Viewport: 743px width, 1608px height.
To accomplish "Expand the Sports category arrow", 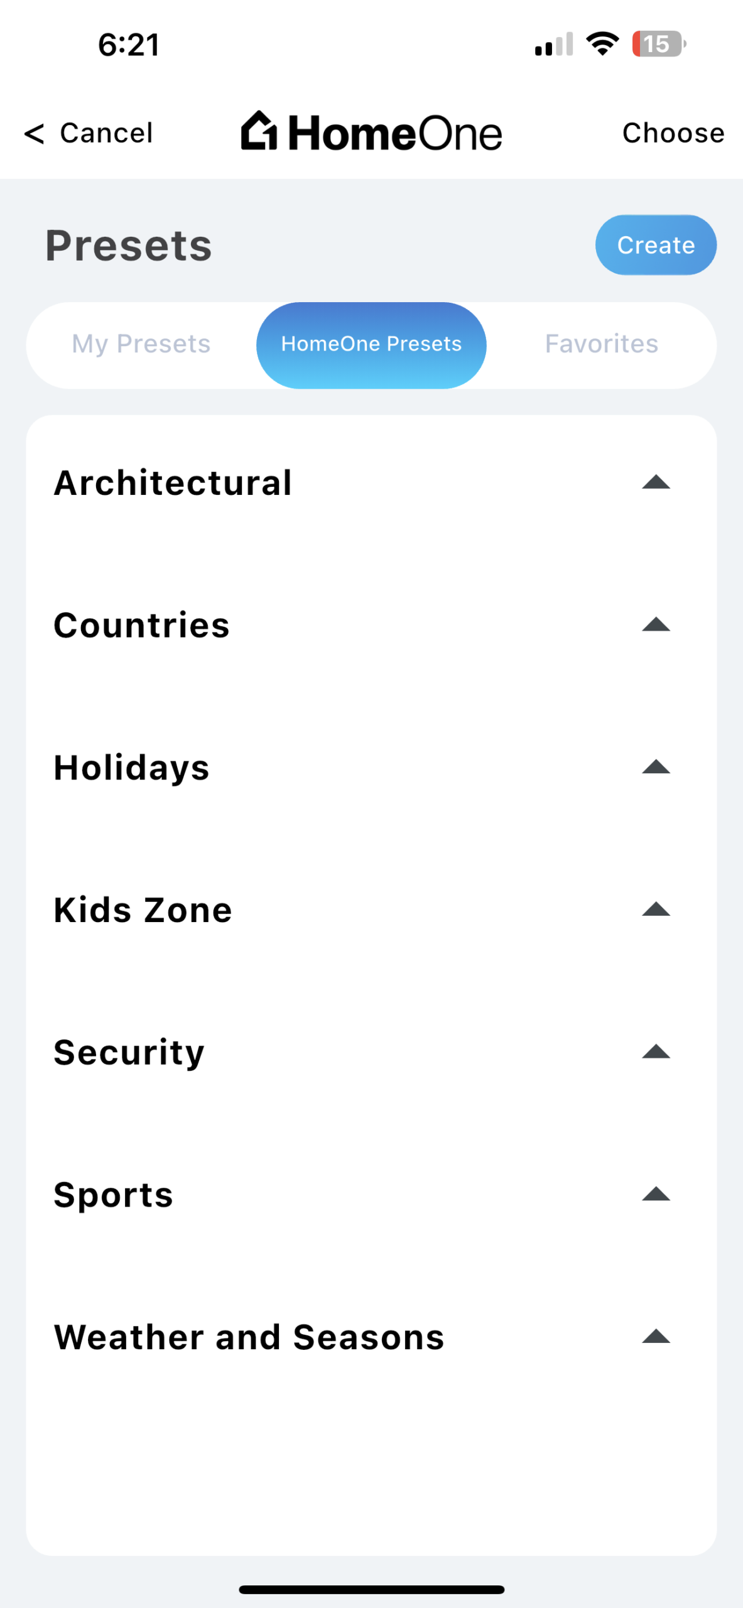I will pos(656,1195).
